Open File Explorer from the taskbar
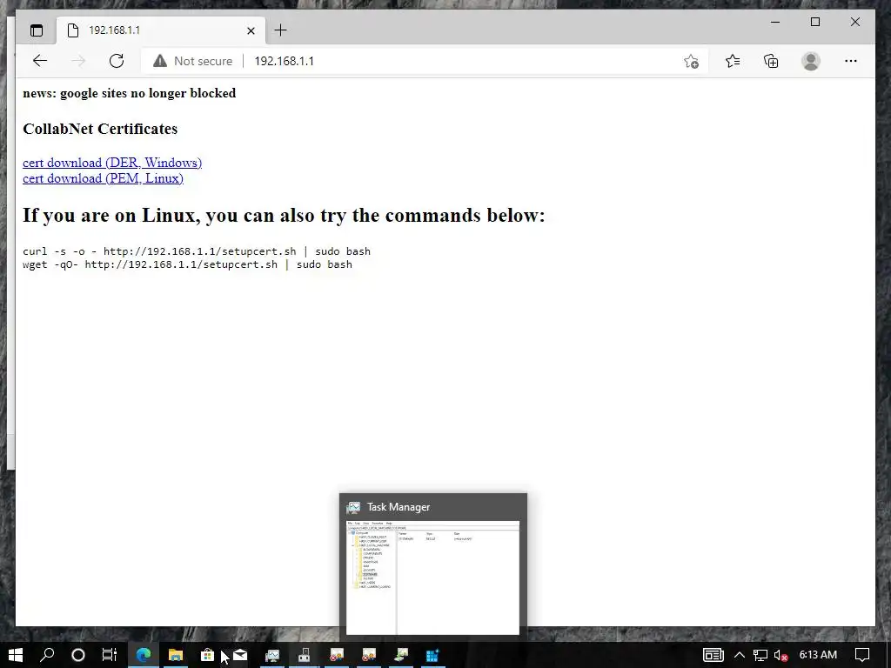This screenshot has height=668, width=891. 176,655
